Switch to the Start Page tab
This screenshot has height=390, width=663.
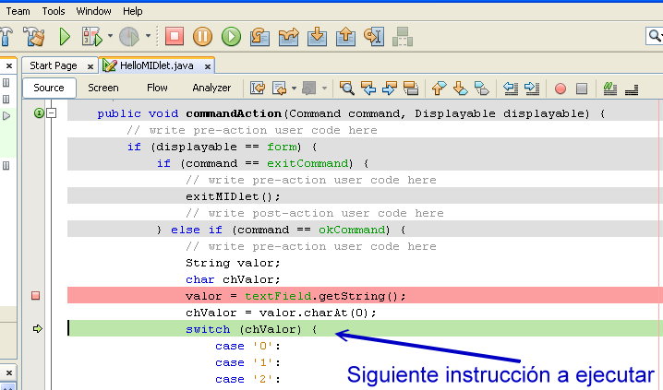54,65
